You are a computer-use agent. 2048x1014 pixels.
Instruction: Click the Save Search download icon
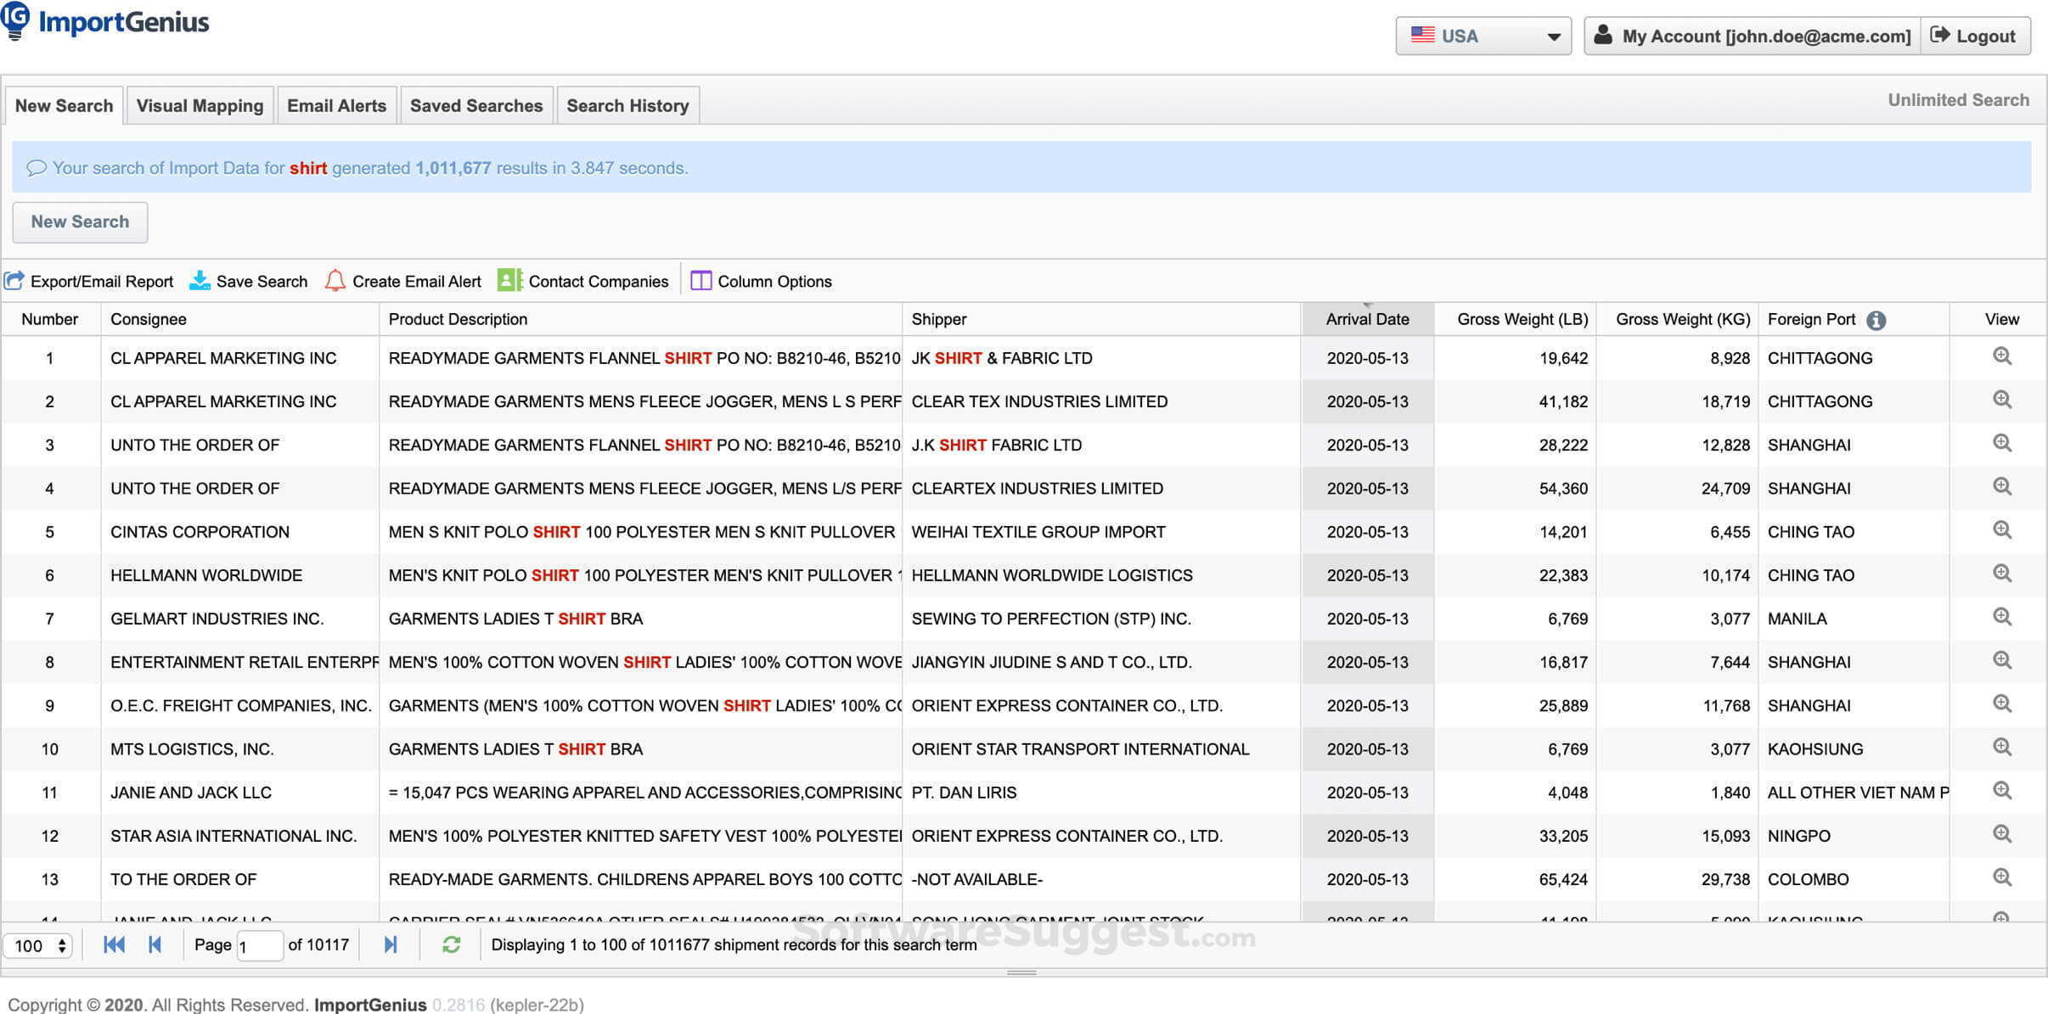pos(200,281)
